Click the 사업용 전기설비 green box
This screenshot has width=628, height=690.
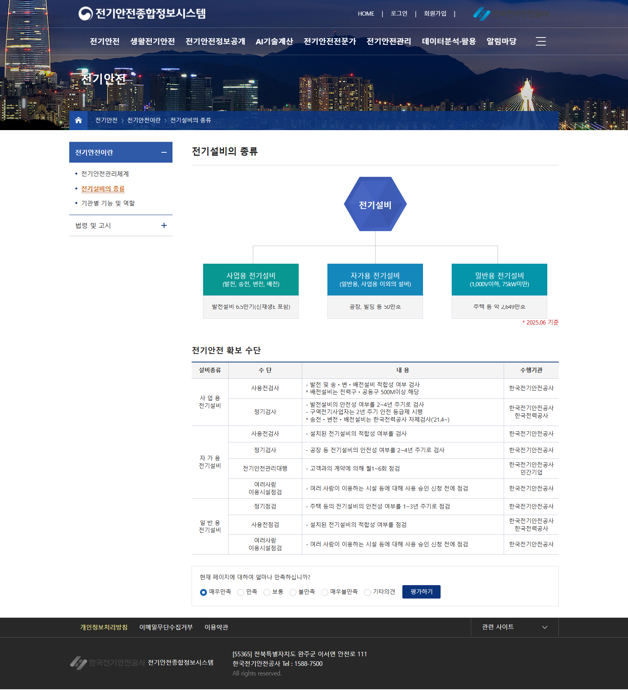click(251, 279)
